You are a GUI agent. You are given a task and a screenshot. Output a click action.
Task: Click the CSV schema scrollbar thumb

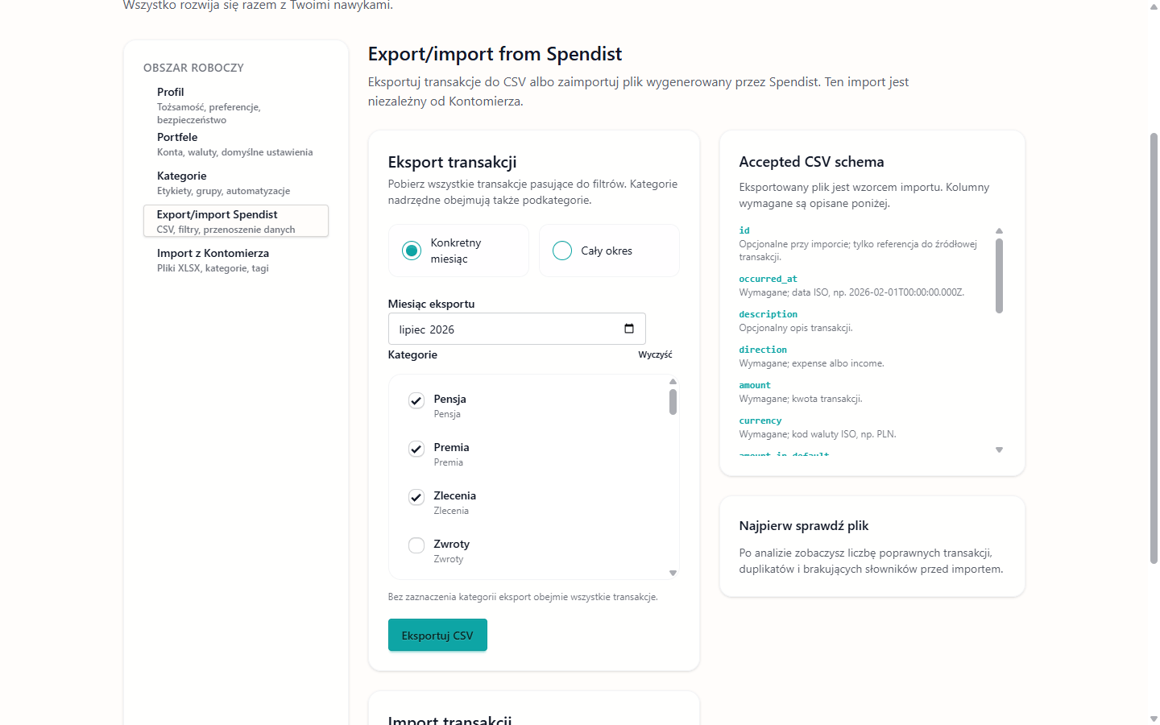coord(999,275)
